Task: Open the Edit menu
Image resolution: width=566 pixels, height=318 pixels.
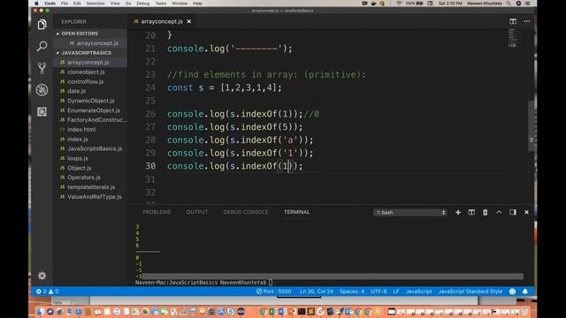Action: [77, 4]
